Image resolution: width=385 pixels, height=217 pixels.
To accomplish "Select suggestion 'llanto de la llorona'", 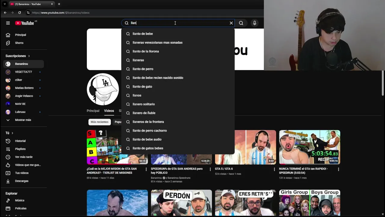I will coord(178,51).
